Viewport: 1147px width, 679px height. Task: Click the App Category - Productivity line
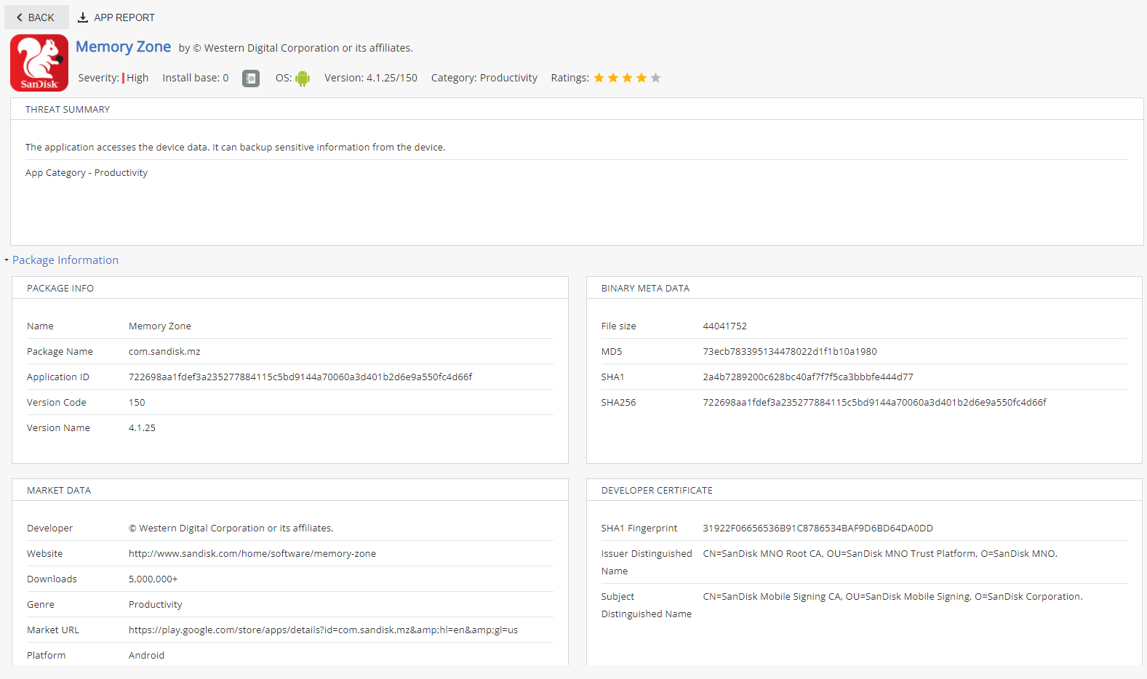[x=87, y=173]
